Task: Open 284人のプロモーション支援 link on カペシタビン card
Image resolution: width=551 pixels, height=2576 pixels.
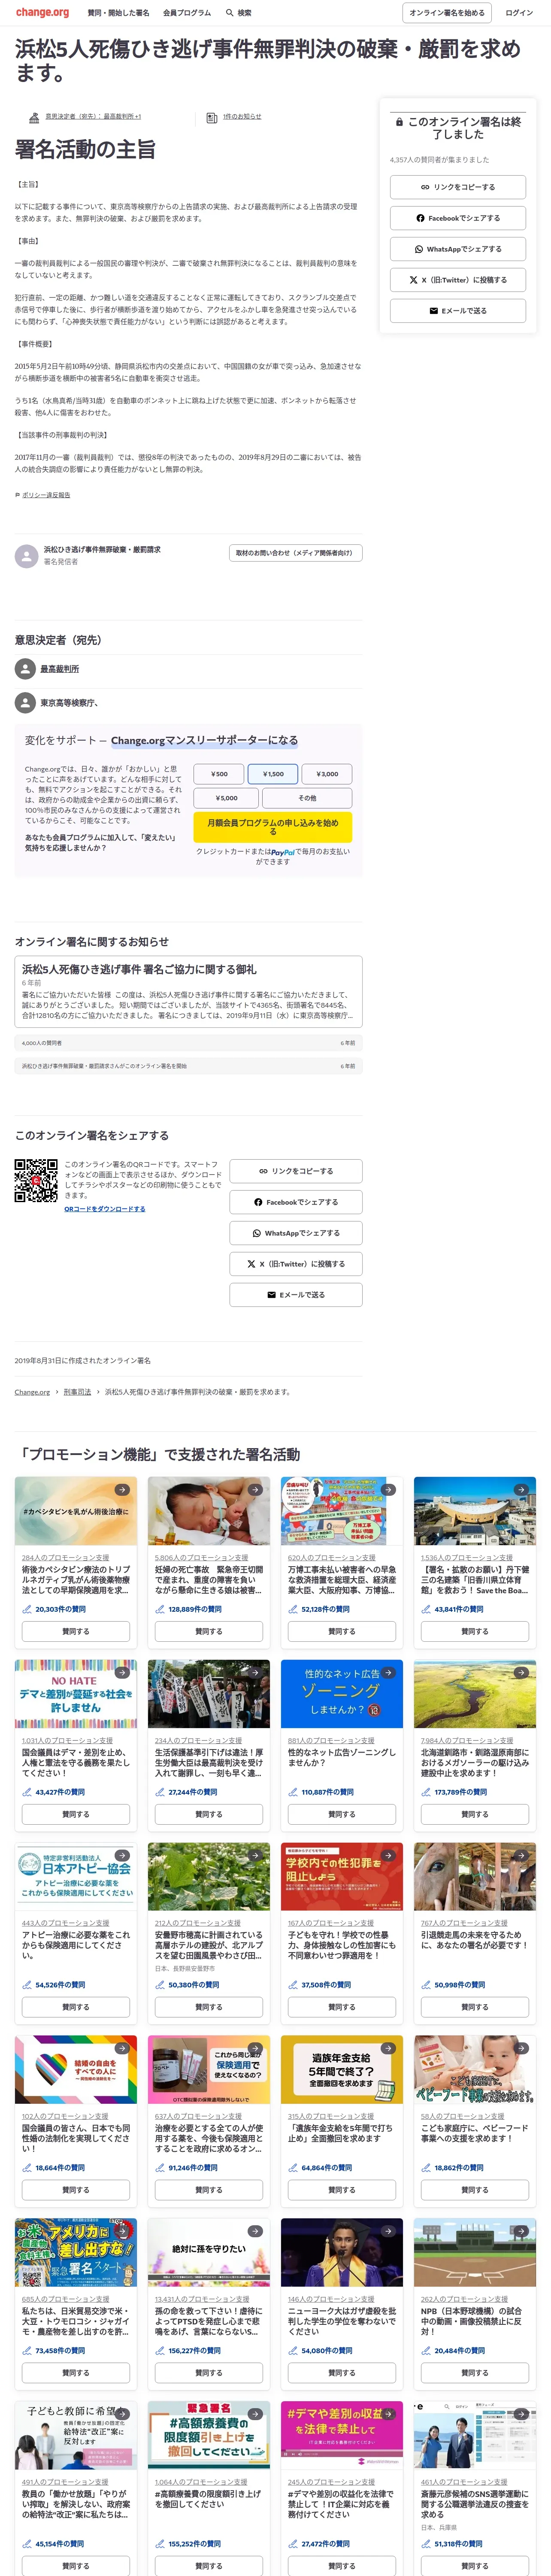Action: (x=66, y=1558)
